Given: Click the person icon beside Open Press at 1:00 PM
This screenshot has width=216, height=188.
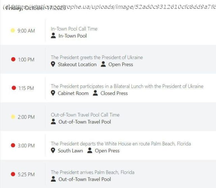Looking at the screenshot, I should [103, 64].
